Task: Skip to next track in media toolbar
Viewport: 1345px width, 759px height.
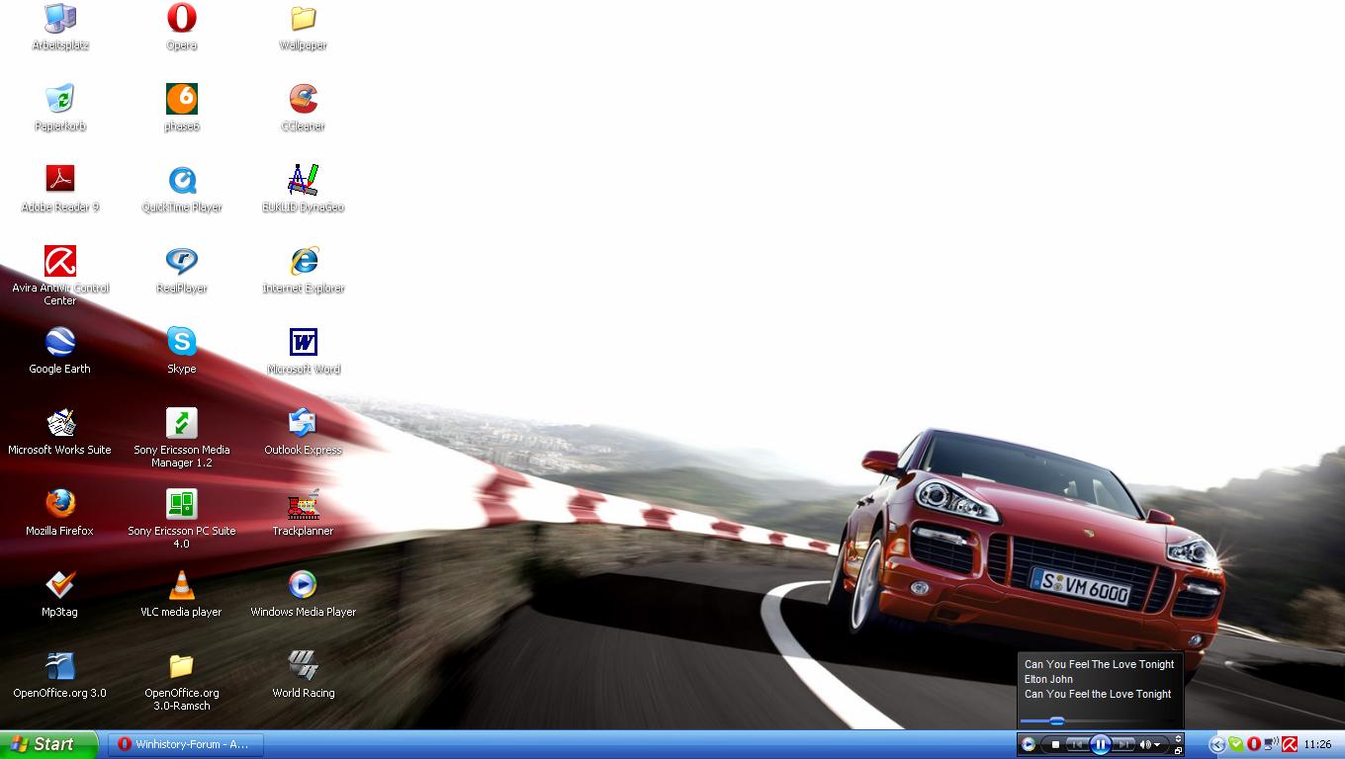Action: (x=1123, y=744)
